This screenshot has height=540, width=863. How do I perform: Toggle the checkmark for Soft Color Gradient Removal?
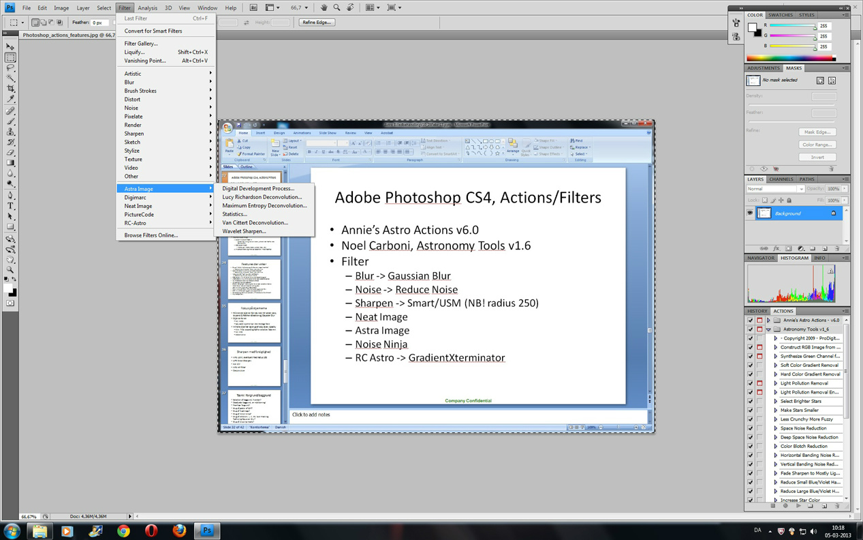(751, 365)
